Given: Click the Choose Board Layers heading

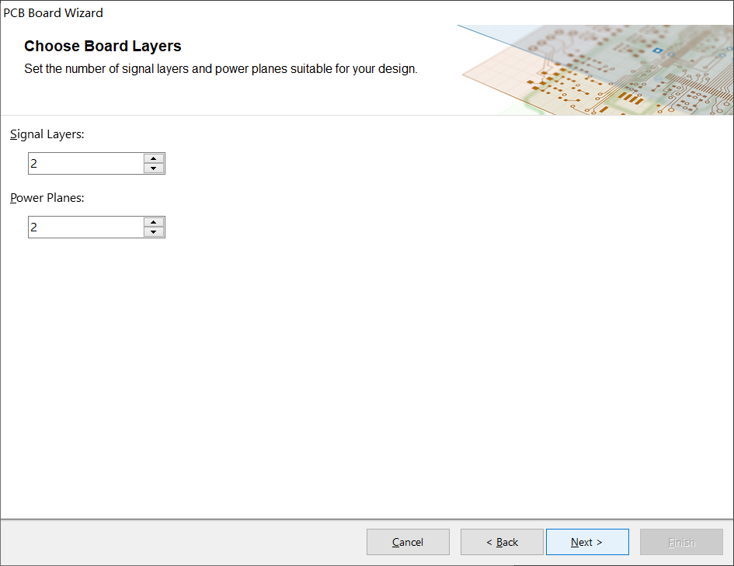Looking at the screenshot, I should (103, 46).
